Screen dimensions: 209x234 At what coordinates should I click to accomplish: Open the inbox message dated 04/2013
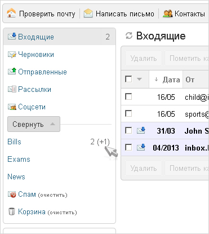(165, 147)
